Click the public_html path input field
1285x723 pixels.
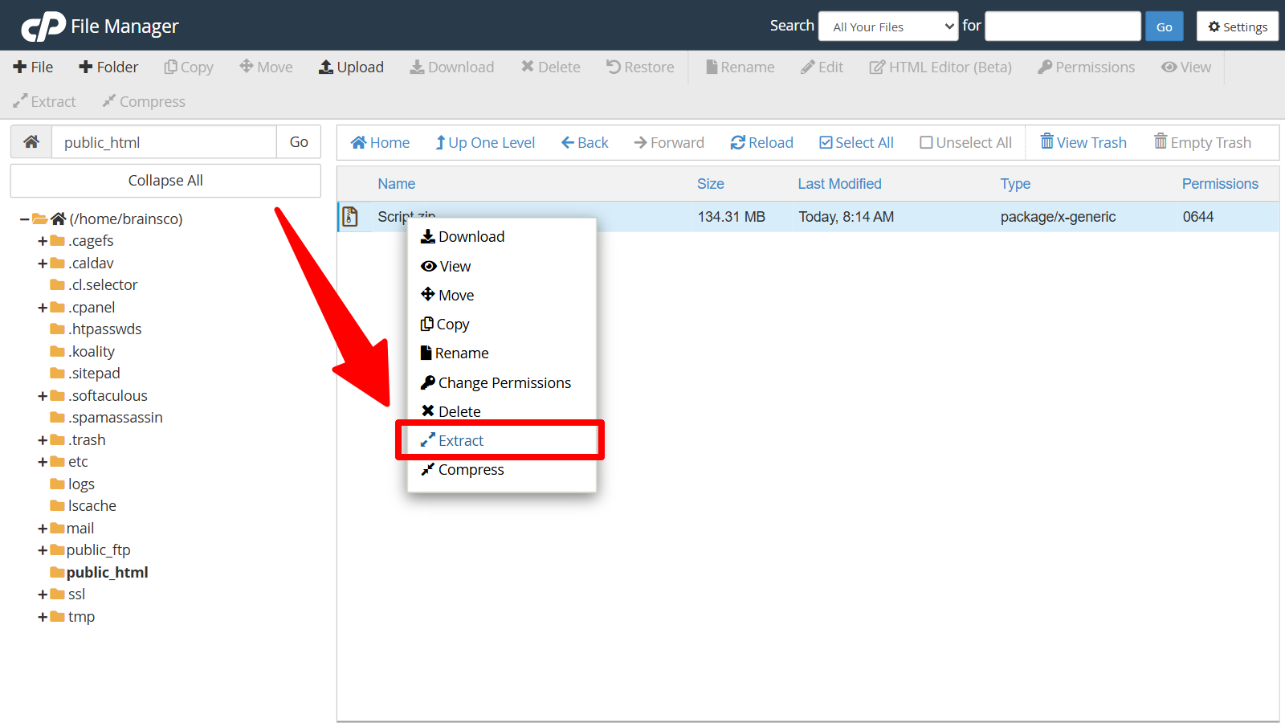point(165,142)
